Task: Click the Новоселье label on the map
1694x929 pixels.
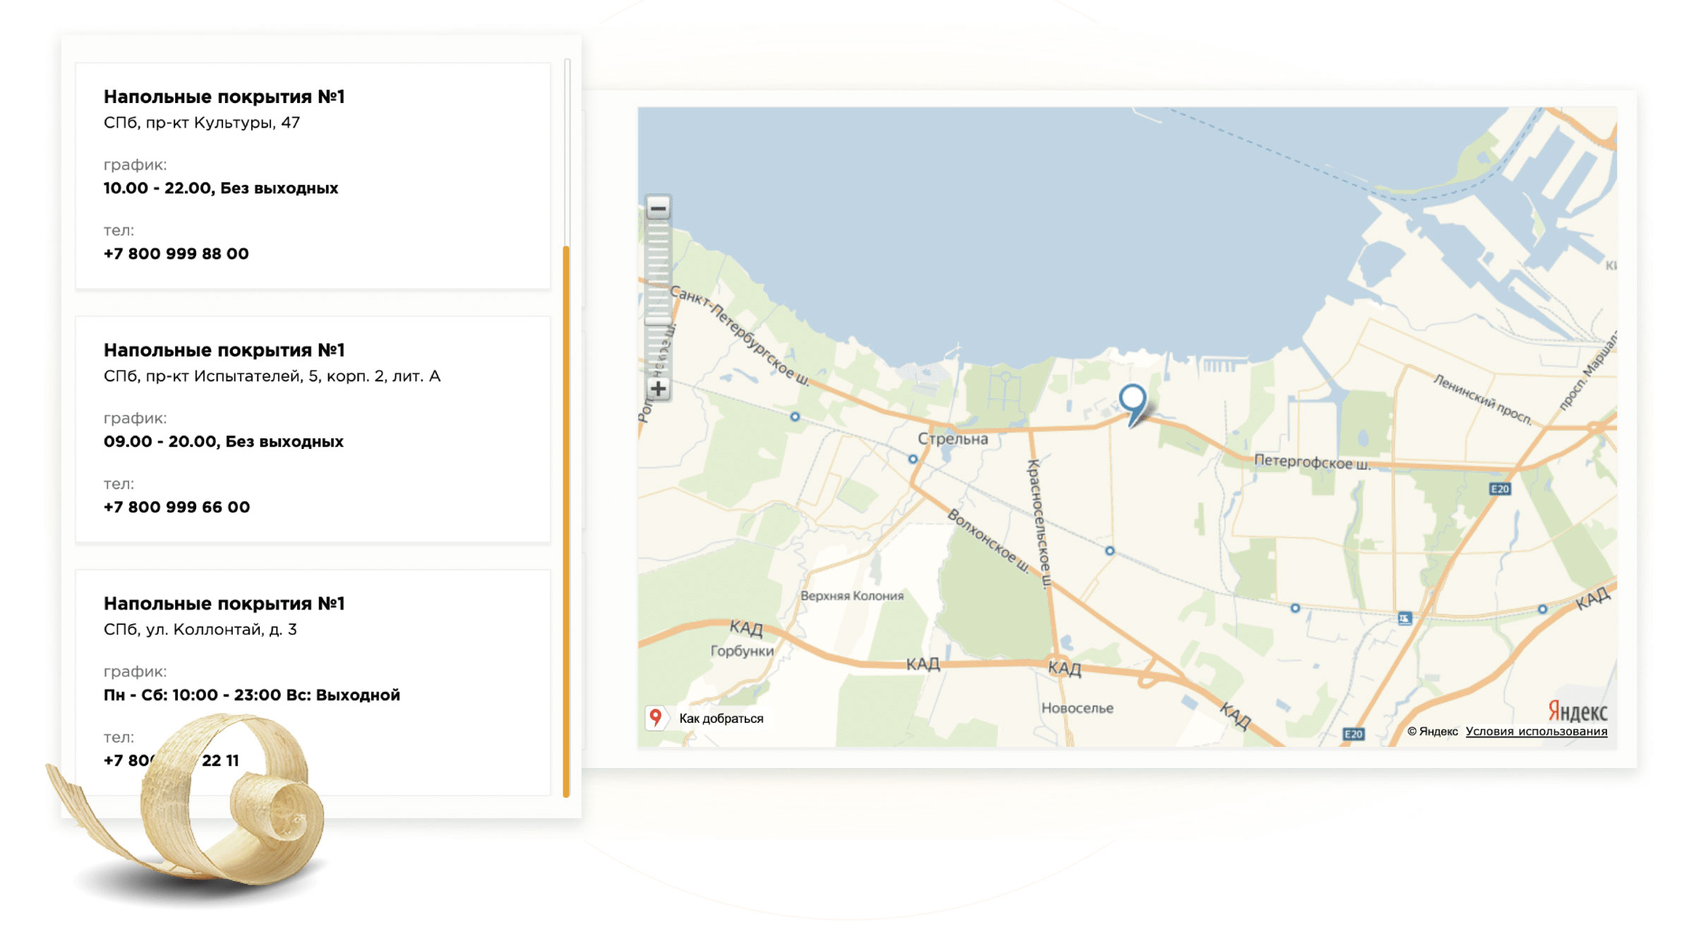Action: point(1077,708)
